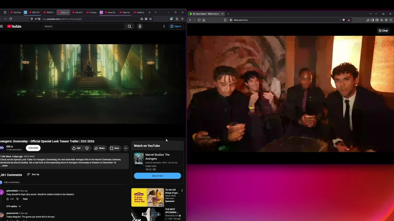
Task: Open the application menu of the YouTube browser window
Action: 182,19
